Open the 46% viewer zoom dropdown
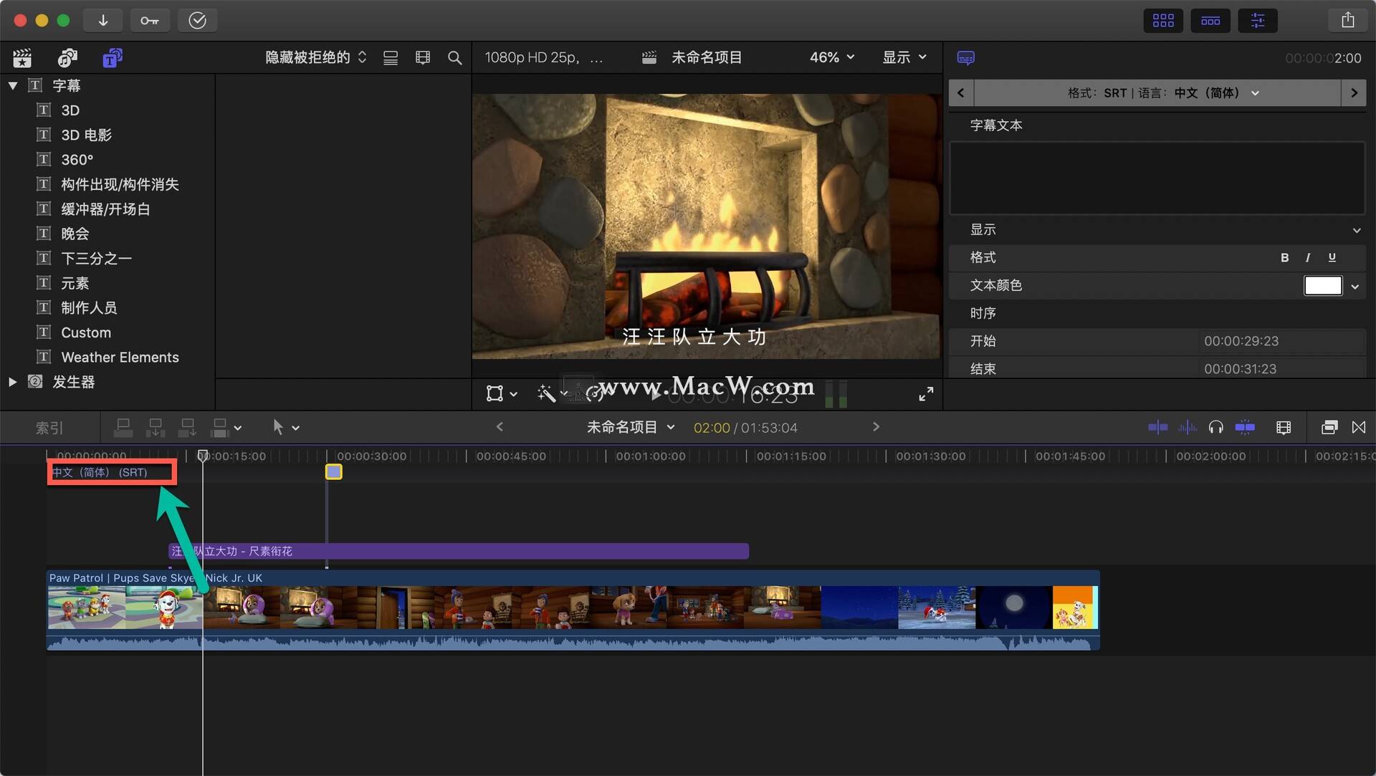This screenshot has width=1376, height=776. pyautogui.click(x=831, y=57)
